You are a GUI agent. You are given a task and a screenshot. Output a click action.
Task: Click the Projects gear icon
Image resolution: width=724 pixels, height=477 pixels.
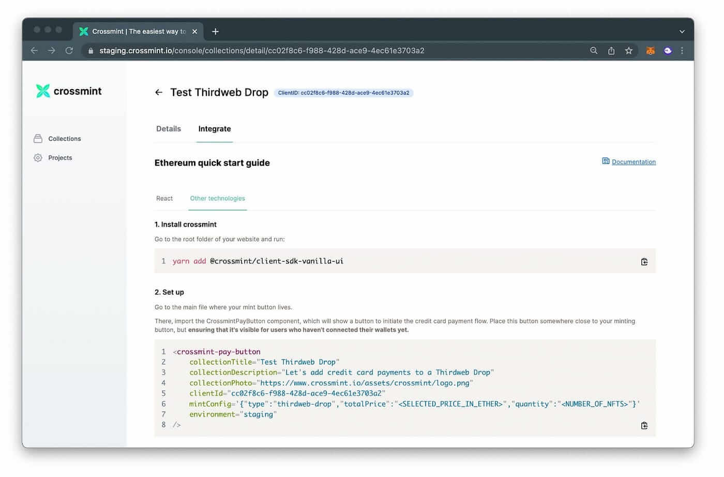(38, 158)
